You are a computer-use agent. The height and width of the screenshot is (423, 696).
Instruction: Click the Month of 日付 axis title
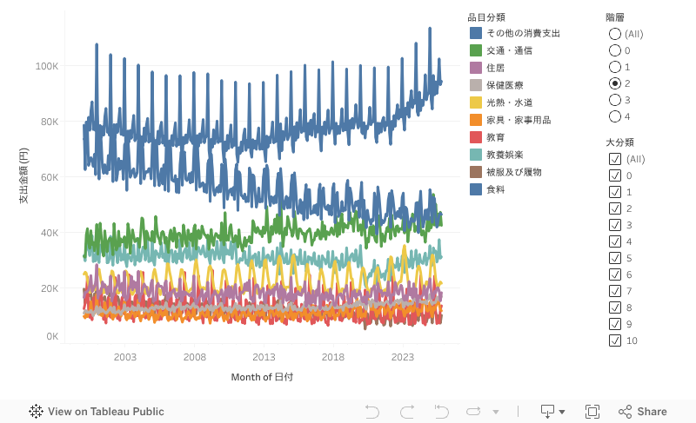[262, 377]
